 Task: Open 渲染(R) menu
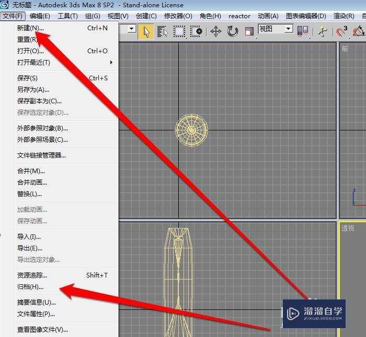344,16
